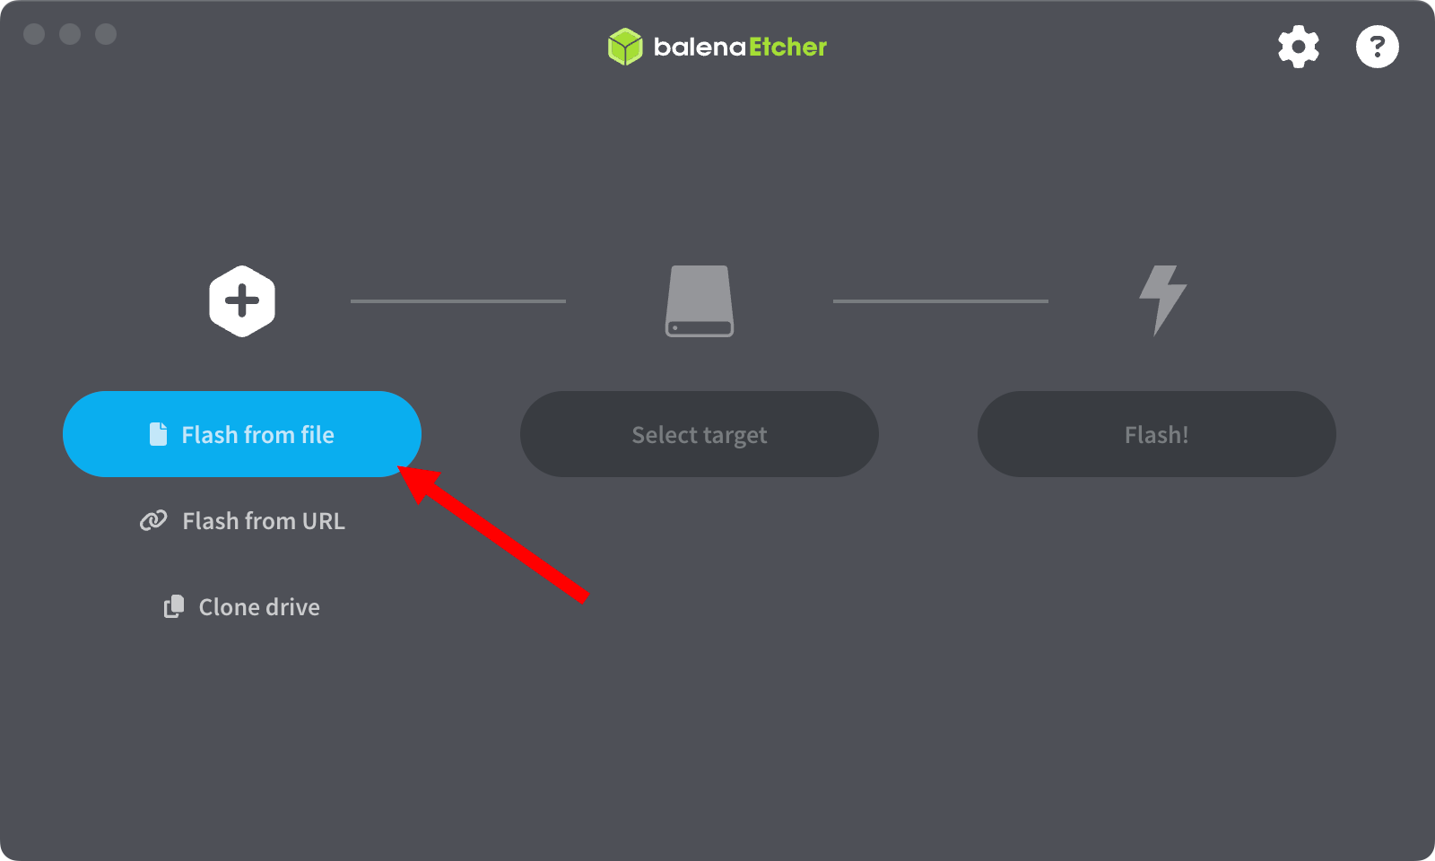Maximize the balenaEtcher window
Screen dimensions: 1435x861
pyautogui.click(x=106, y=34)
